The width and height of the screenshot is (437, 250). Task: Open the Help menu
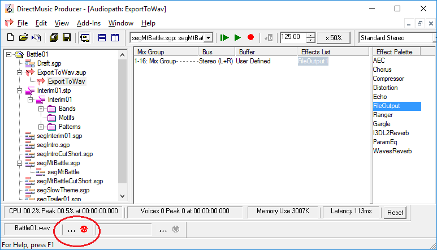[148, 23]
